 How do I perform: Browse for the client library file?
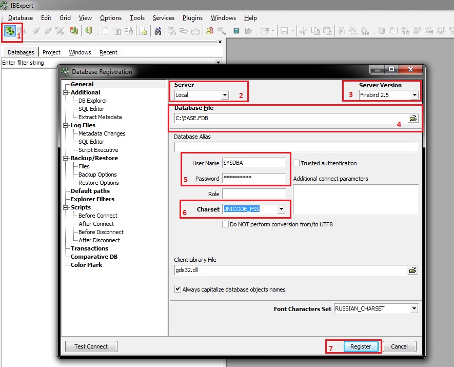pyautogui.click(x=412, y=270)
